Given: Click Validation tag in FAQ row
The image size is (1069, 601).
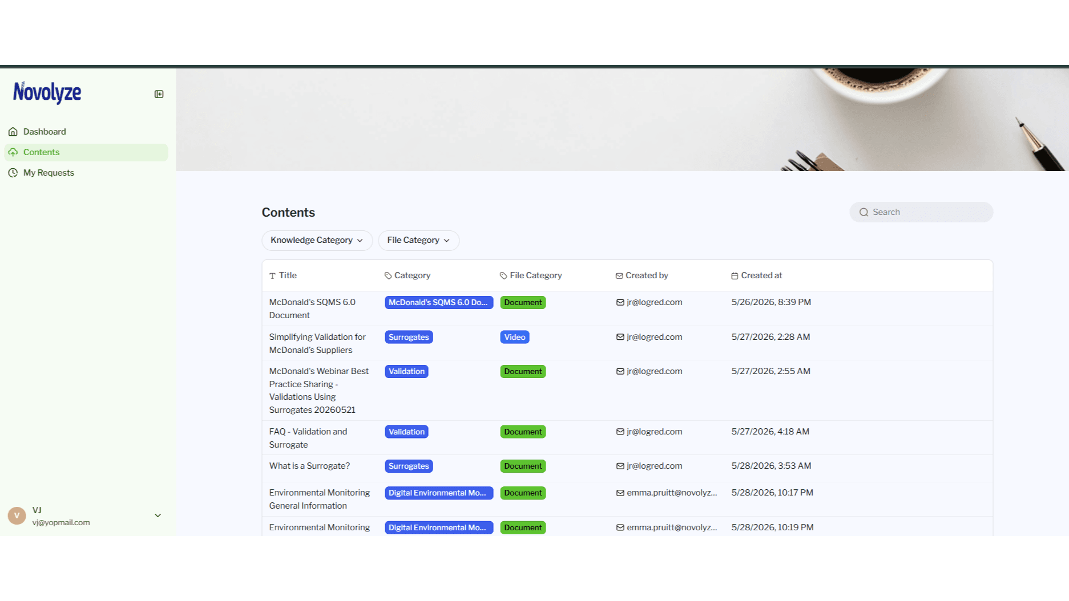Looking at the screenshot, I should pyautogui.click(x=406, y=432).
